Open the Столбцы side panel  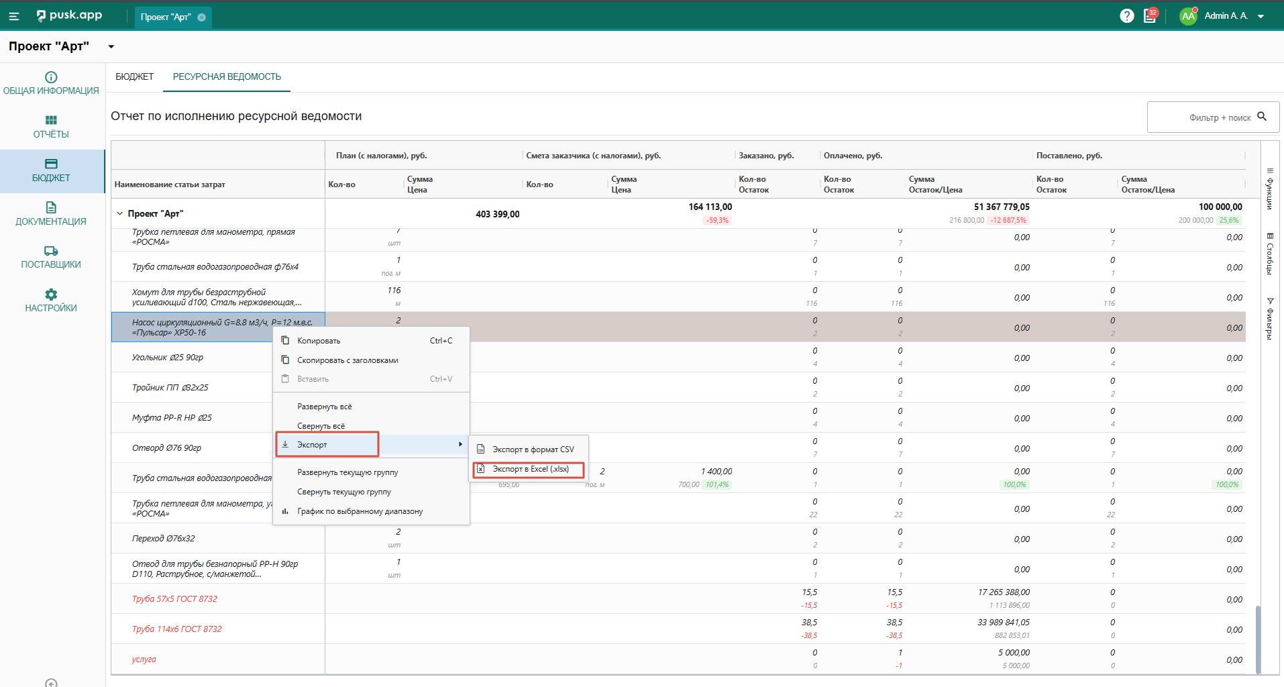point(1269,254)
